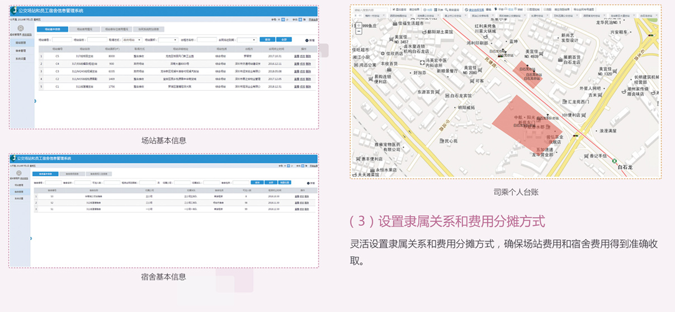Open the contract expiry dropdown in station filter
This screenshot has width=675, height=312.
247,40
